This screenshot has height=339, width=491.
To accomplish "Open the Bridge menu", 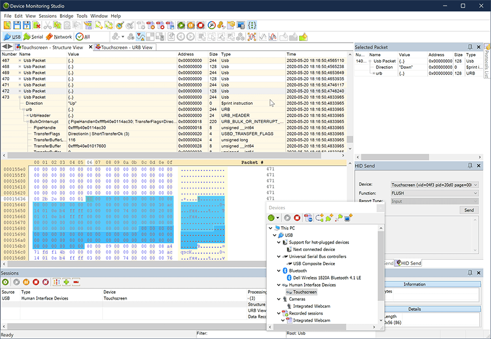I will tap(66, 16).
